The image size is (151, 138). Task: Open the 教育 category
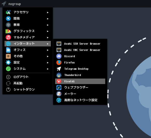tap(28, 25)
